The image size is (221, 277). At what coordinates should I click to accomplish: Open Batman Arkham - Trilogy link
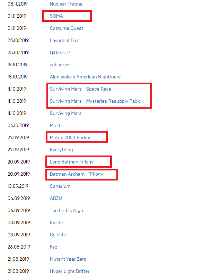click(77, 174)
